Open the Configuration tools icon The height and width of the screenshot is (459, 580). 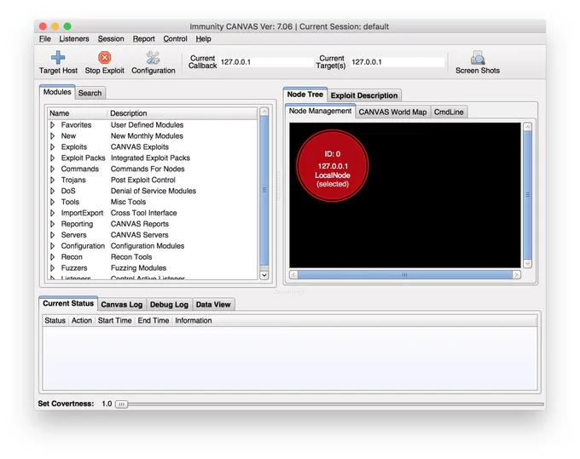pyautogui.click(x=153, y=58)
